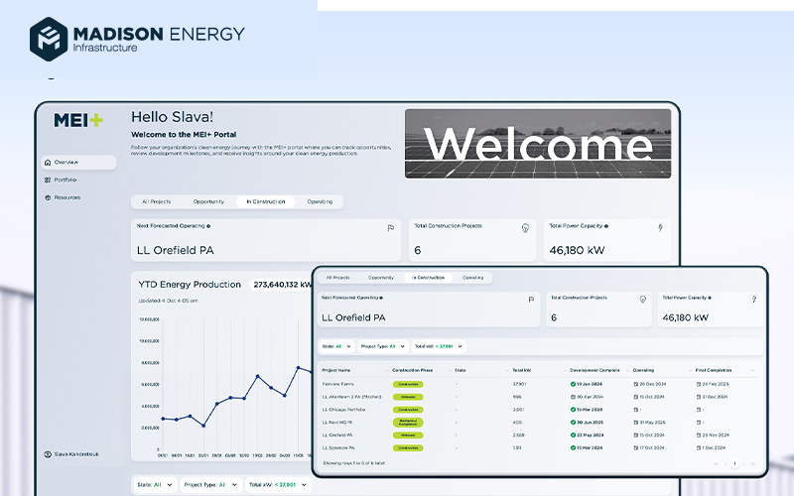Go to next page in table pagination
This screenshot has height=496, width=794.
tap(744, 463)
